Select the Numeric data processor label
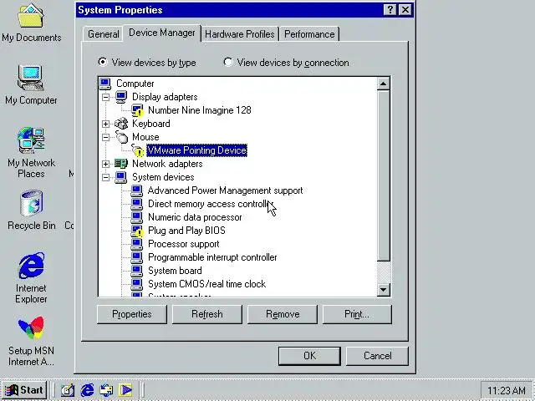The width and height of the screenshot is (535, 401). [195, 217]
